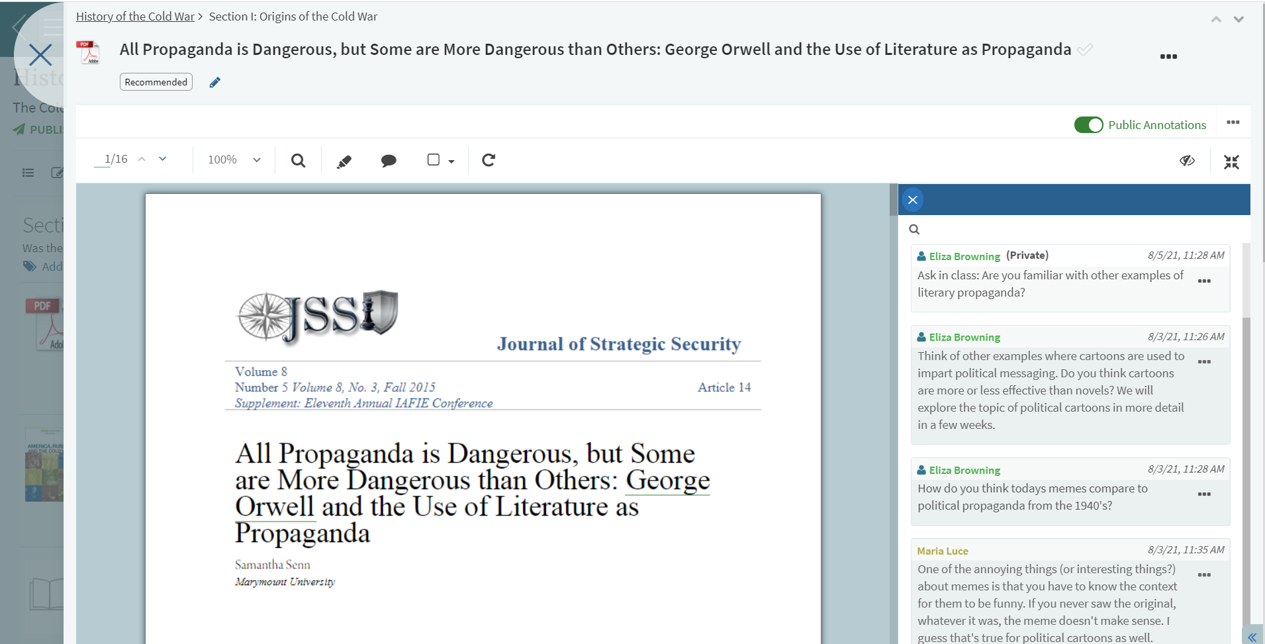Toggle the Public Annotations switch
Screen dimensions: 1265x644
[1088, 125]
